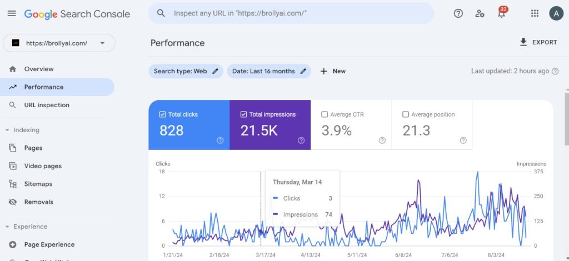Open users and permissions settings icon
Screen dimensions: 569x261
click(x=480, y=13)
